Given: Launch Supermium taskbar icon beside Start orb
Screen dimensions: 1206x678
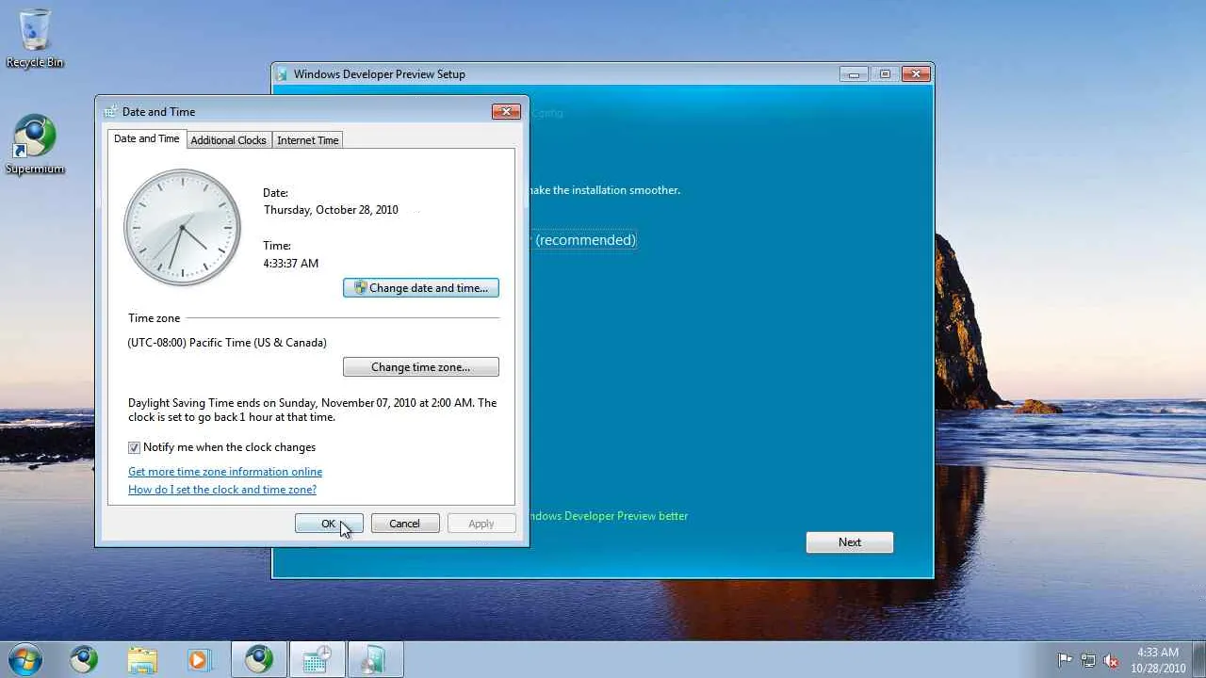Looking at the screenshot, I should (84, 659).
